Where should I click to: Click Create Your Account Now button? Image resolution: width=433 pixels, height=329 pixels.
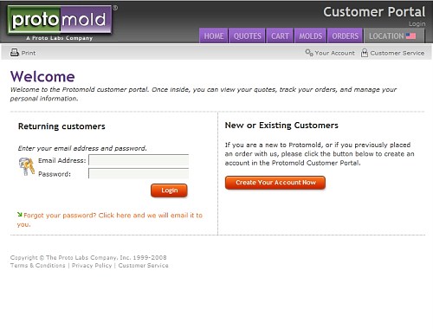coord(275,183)
